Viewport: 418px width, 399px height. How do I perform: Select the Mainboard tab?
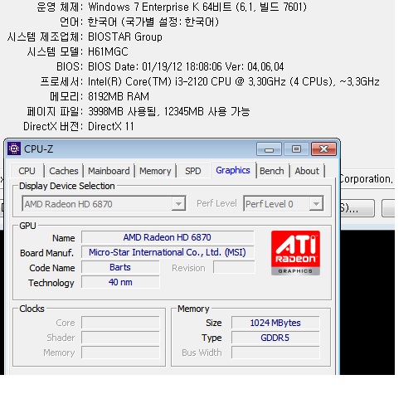pyautogui.click(x=109, y=171)
